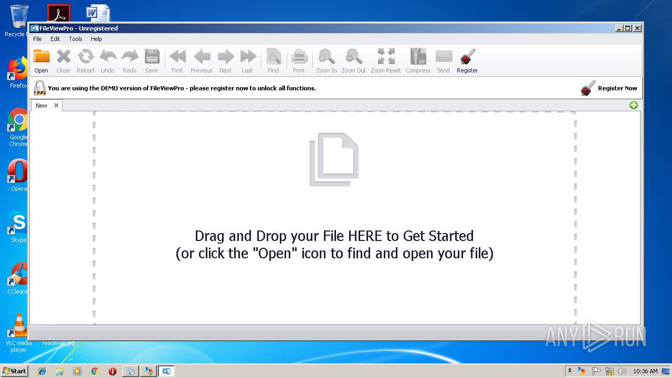The height and width of the screenshot is (378, 672).
Task: Click the Next arrow icon
Action: pos(226,56)
